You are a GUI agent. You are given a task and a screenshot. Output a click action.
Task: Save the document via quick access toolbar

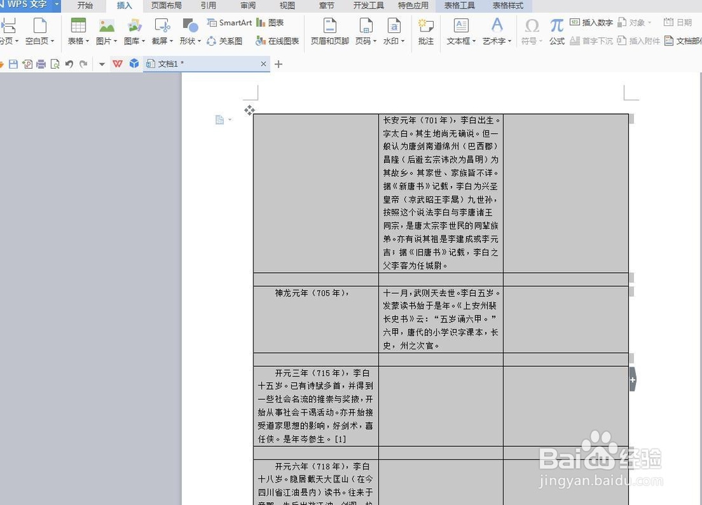coord(14,64)
